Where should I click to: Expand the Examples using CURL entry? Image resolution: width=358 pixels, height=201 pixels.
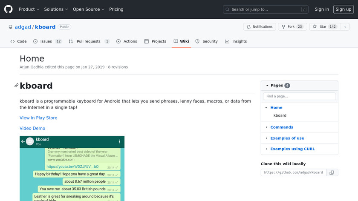tap(267, 149)
